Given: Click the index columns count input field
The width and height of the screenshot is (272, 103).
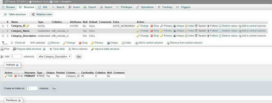Looking at the screenshot, I should pyautogui.click(x=32, y=88).
